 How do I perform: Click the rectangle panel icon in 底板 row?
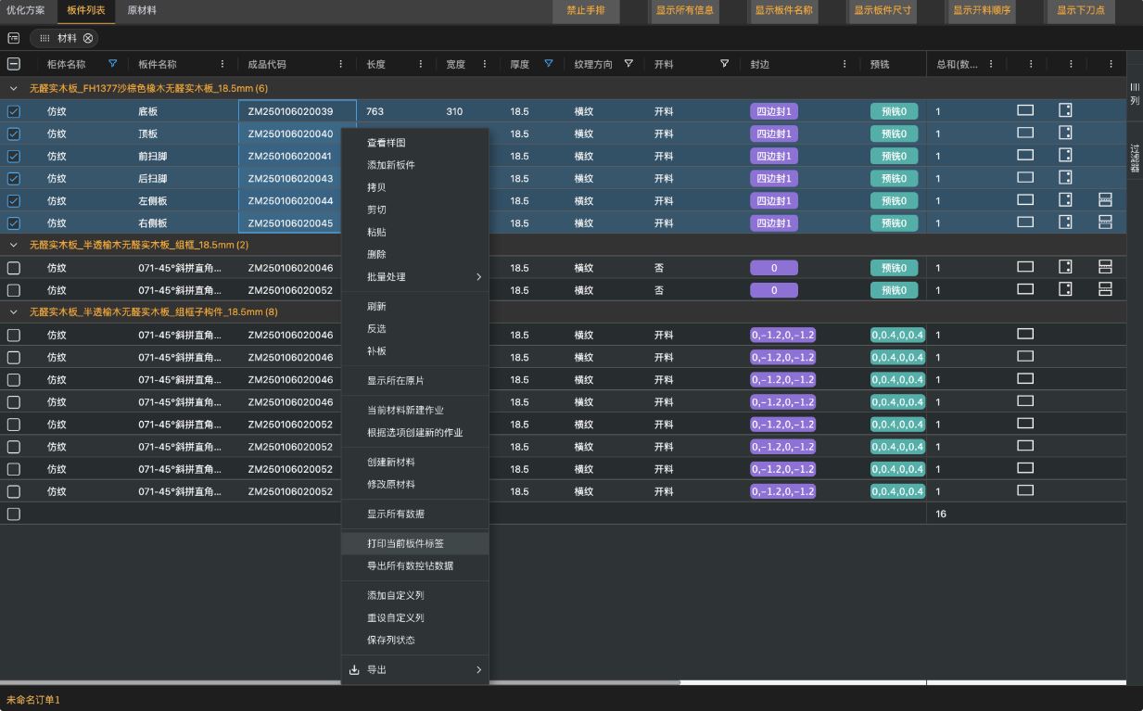[x=1025, y=110]
